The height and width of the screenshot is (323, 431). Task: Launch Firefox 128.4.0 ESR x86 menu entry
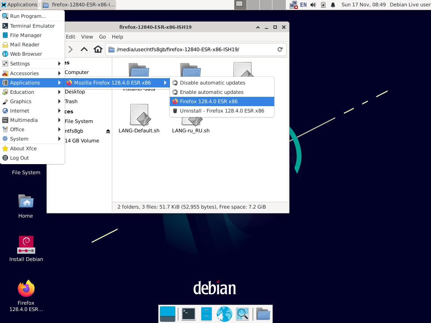(x=222, y=101)
